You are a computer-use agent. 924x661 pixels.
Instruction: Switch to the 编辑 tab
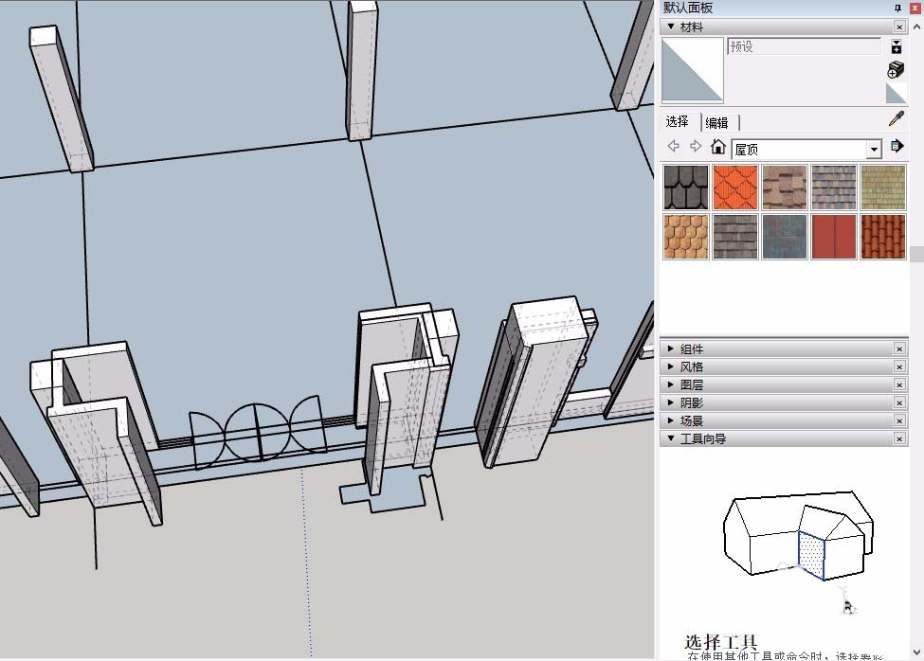click(717, 122)
